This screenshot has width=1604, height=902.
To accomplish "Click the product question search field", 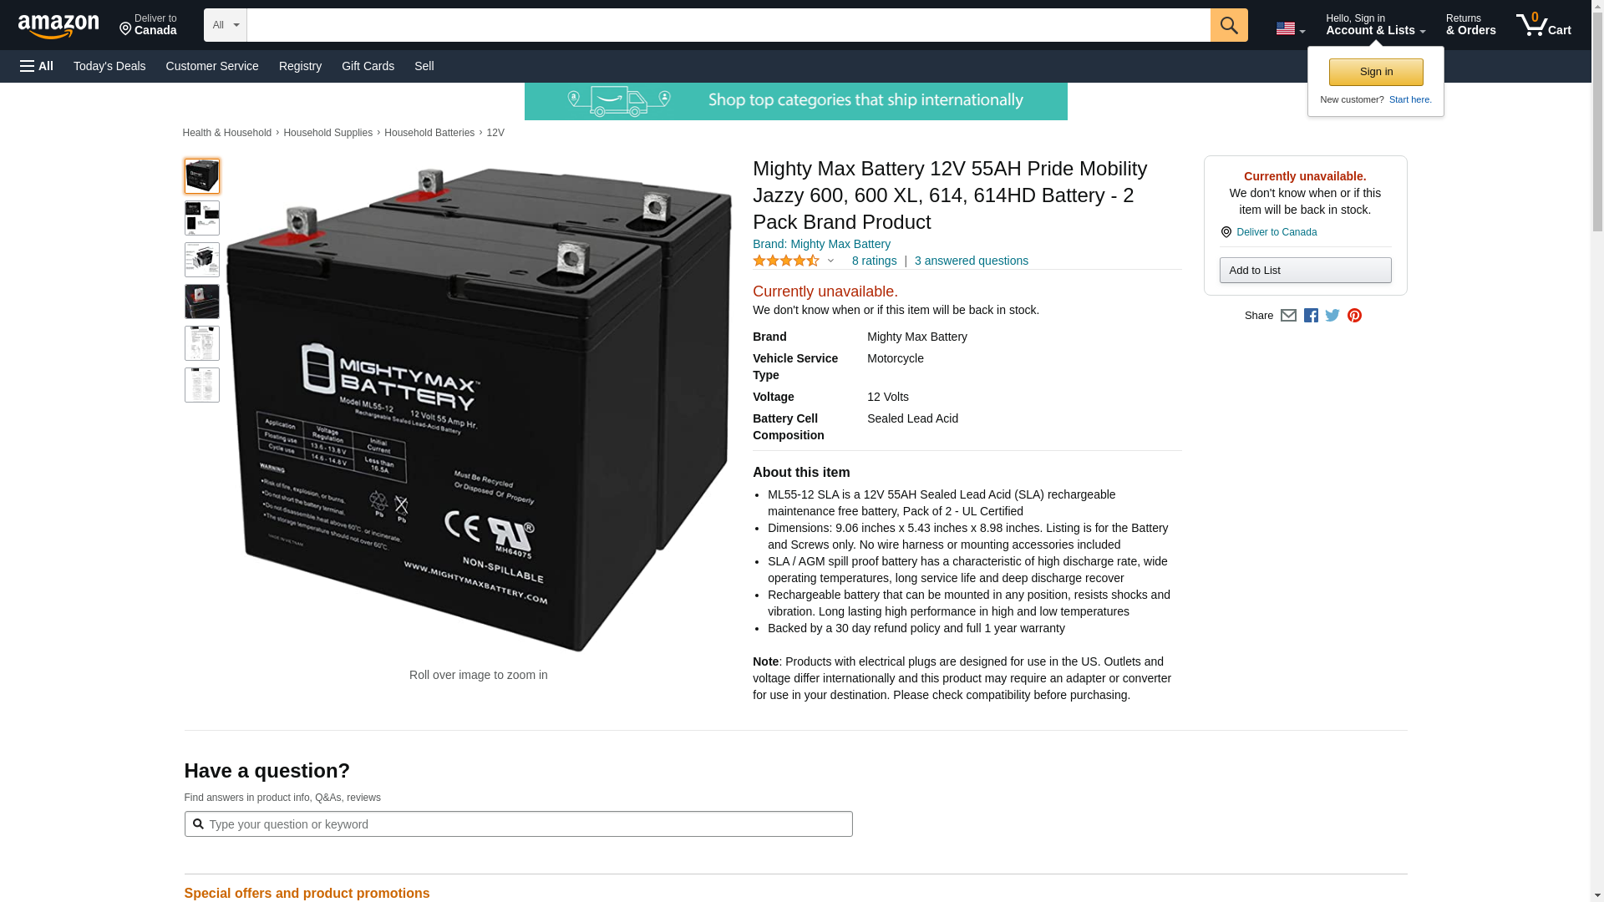I will coord(518,824).
